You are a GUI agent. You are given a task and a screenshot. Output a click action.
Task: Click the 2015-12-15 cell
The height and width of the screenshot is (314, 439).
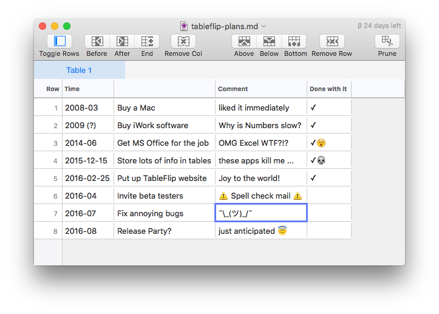88,161
